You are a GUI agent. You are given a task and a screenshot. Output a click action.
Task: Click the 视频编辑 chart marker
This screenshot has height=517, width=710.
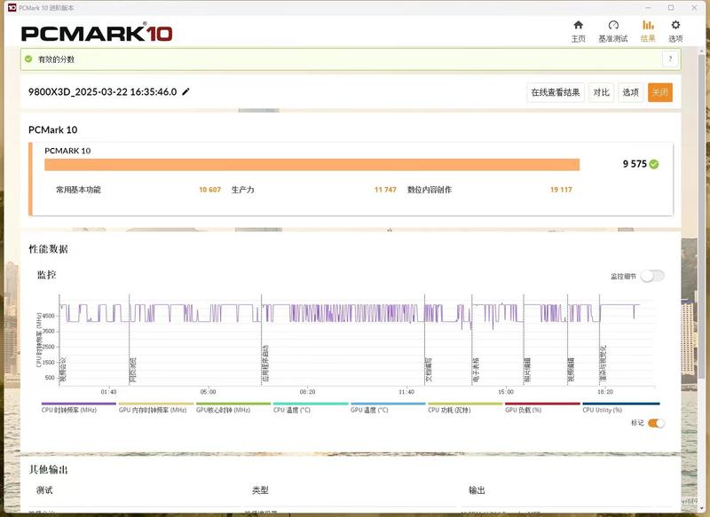572,370
